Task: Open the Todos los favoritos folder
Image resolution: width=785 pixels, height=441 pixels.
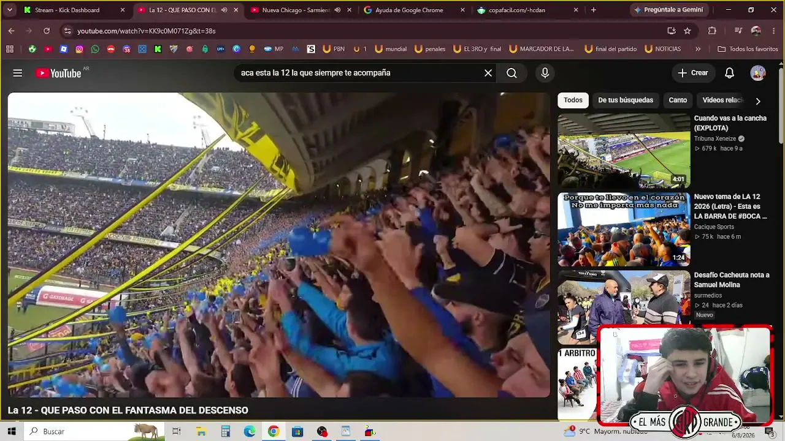Action: pyautogui.click(x=748, y=49)
